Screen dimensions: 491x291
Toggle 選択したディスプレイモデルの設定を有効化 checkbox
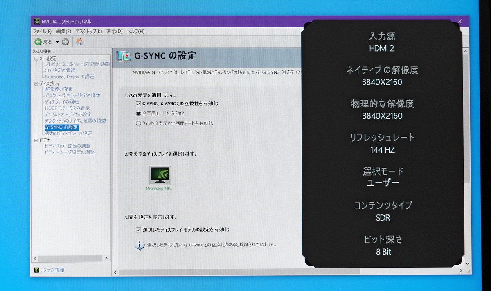[138, 230]
